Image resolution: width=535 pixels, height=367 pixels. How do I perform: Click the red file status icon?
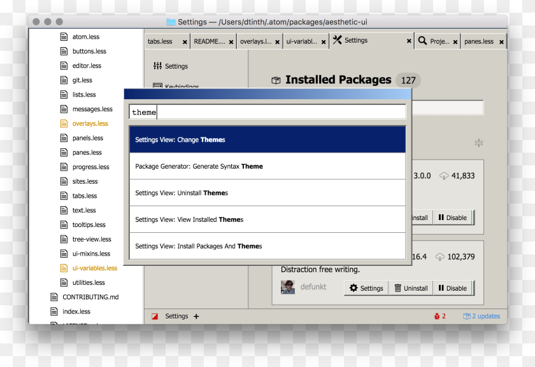tap(155, 317)
